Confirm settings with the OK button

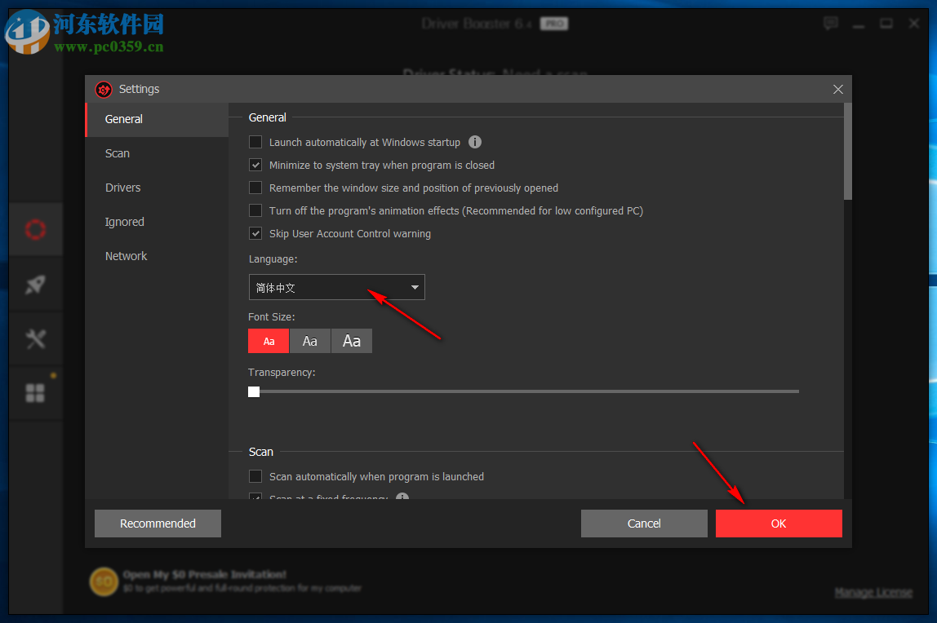pos(779,524)
